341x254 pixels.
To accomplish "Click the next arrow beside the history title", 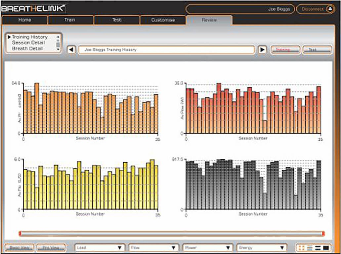I will 262,50.
